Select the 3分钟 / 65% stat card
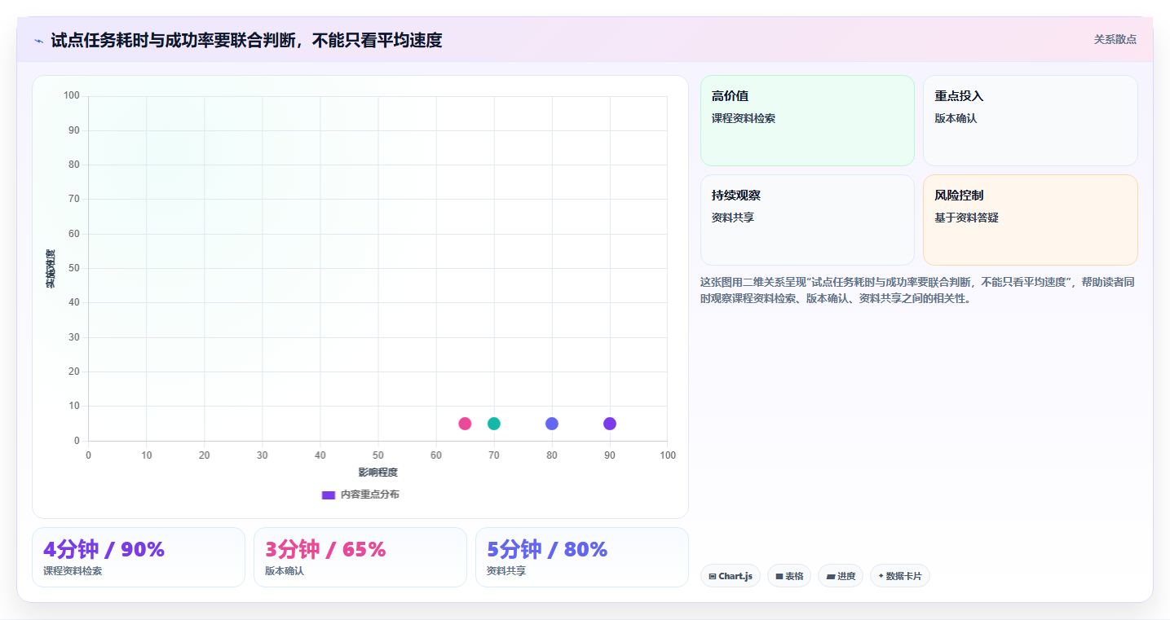Image resolution: width=1170 pixels, height=620 pixels. click(360, 557)
